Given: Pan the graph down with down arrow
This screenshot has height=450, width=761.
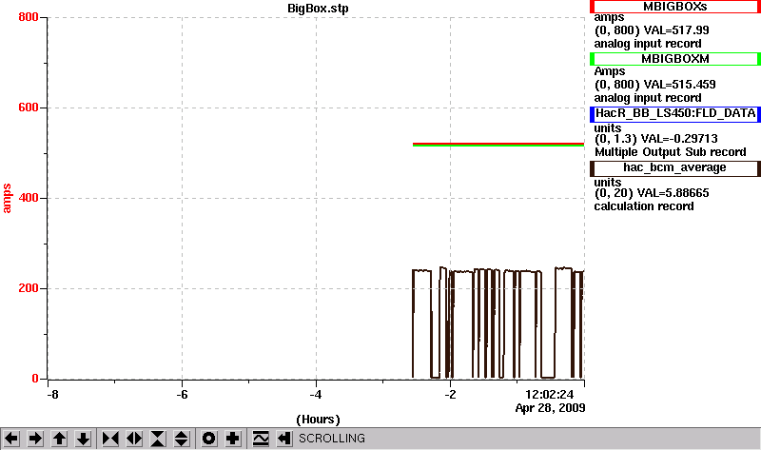Looking at the screenshot, I should (83, 439).
